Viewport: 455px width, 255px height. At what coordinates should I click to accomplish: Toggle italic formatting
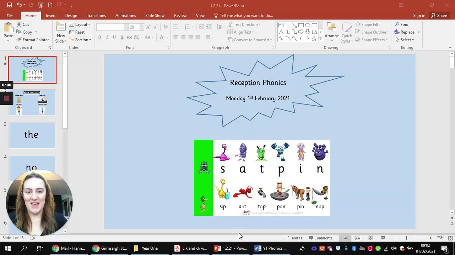click(107, 37)
